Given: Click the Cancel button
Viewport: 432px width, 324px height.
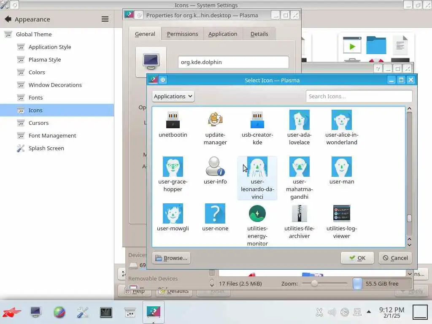Looking at the screenshot, I should pyautogui.click(x=395, y=258).
